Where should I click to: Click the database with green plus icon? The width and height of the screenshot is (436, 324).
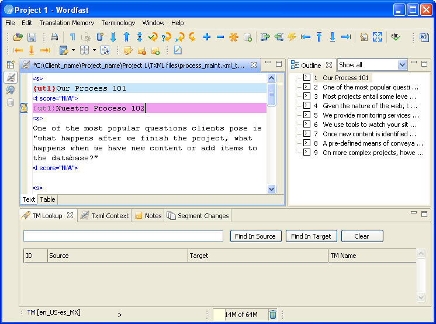tap(247, 37)
